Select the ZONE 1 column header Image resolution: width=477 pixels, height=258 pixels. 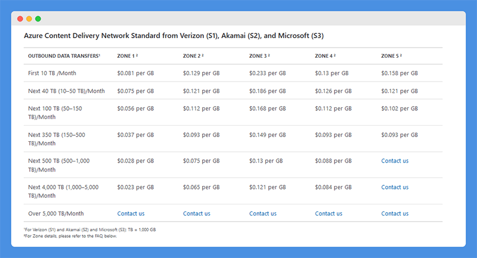coord(128,56)
